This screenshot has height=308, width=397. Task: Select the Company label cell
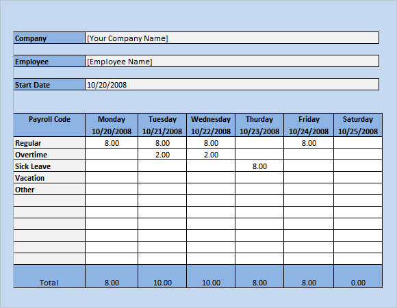pos(49,38)
